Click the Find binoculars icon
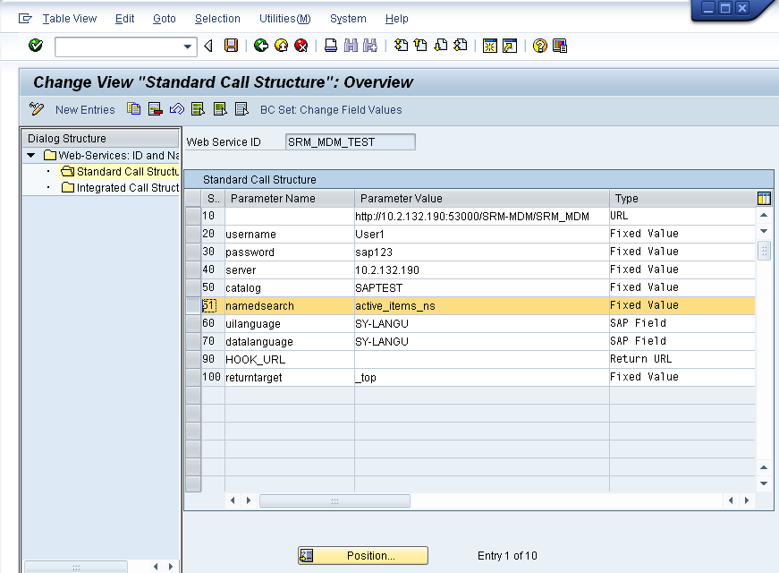Screen dimensions: 779x573 coord(351,46)
